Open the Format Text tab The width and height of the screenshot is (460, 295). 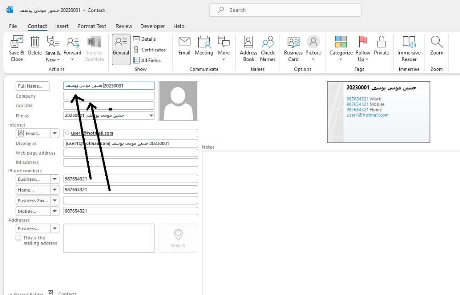tap(92, 26)
